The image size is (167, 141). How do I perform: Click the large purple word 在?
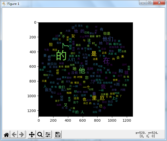tap(106, 60)
